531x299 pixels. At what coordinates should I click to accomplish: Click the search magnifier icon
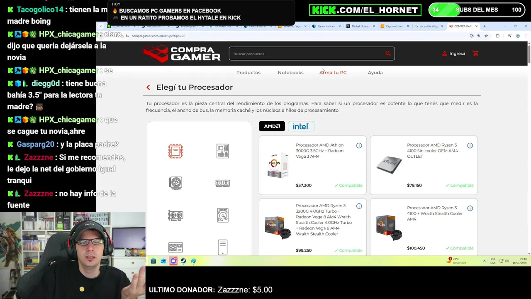(x=388, y=54)
